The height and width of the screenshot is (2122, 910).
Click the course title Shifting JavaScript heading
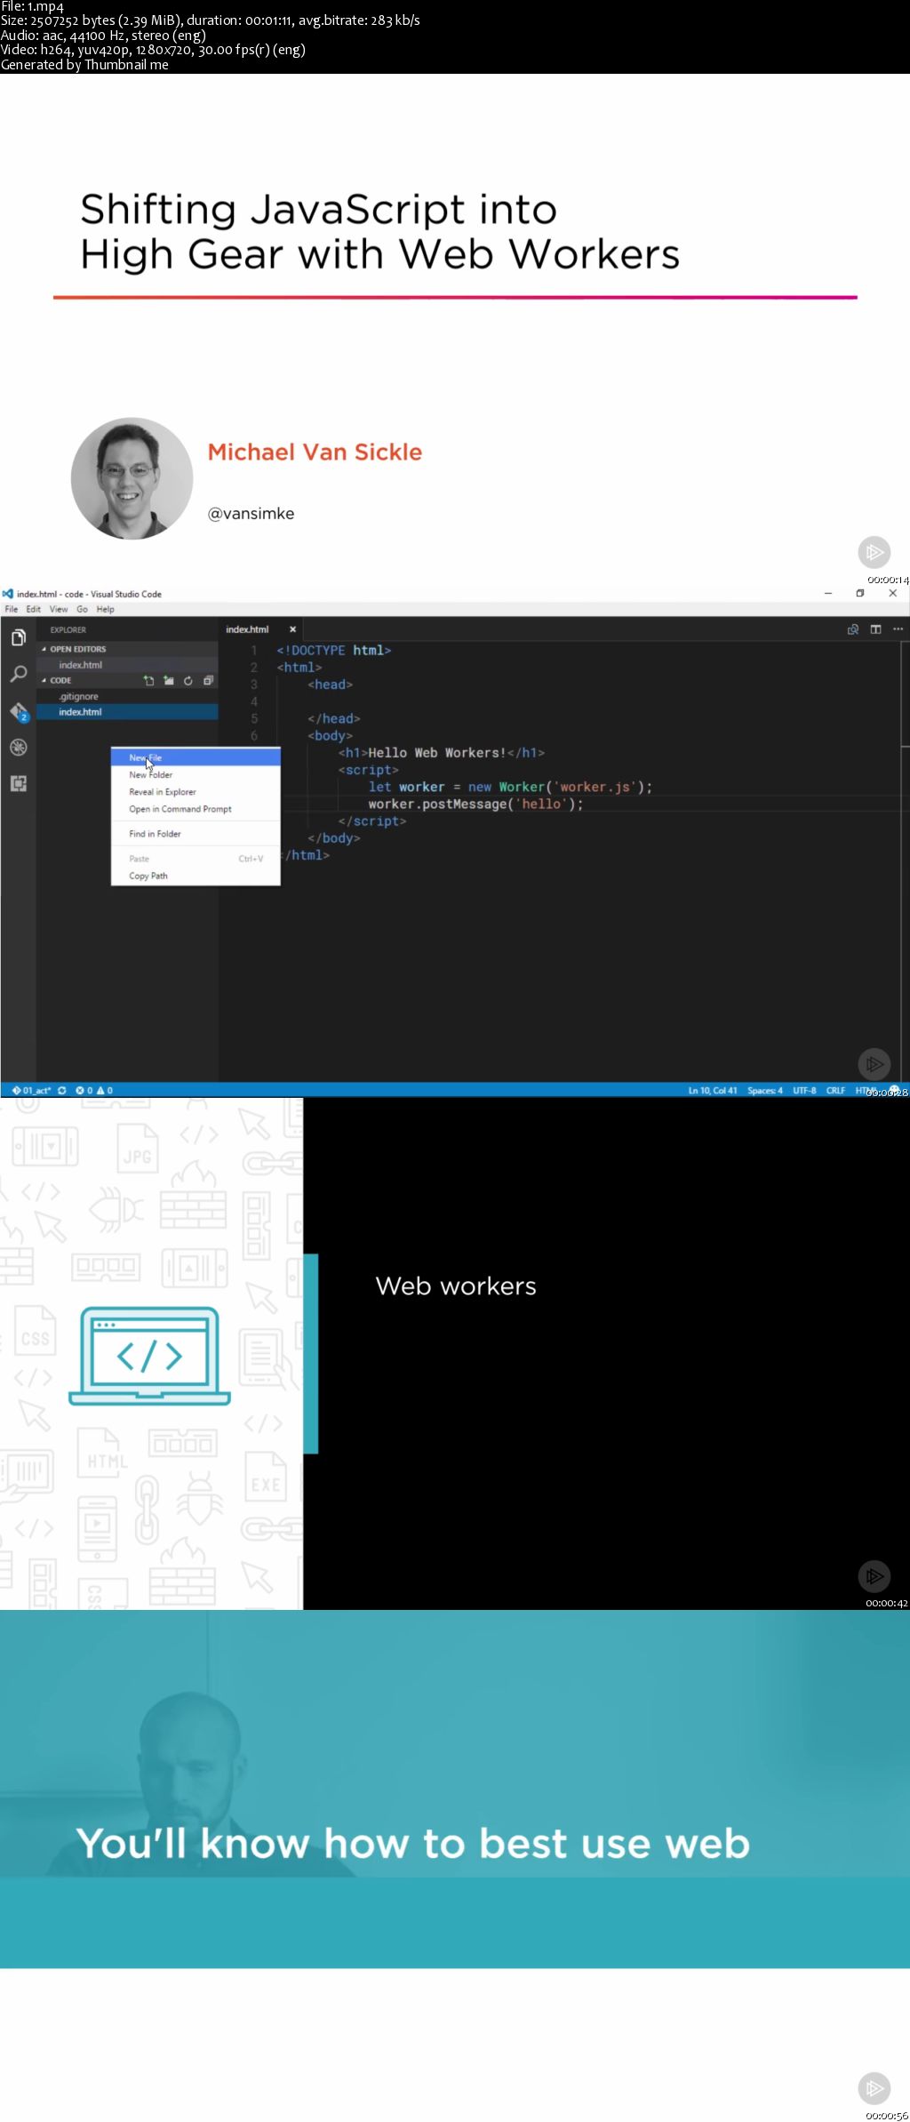pos(379,231)
